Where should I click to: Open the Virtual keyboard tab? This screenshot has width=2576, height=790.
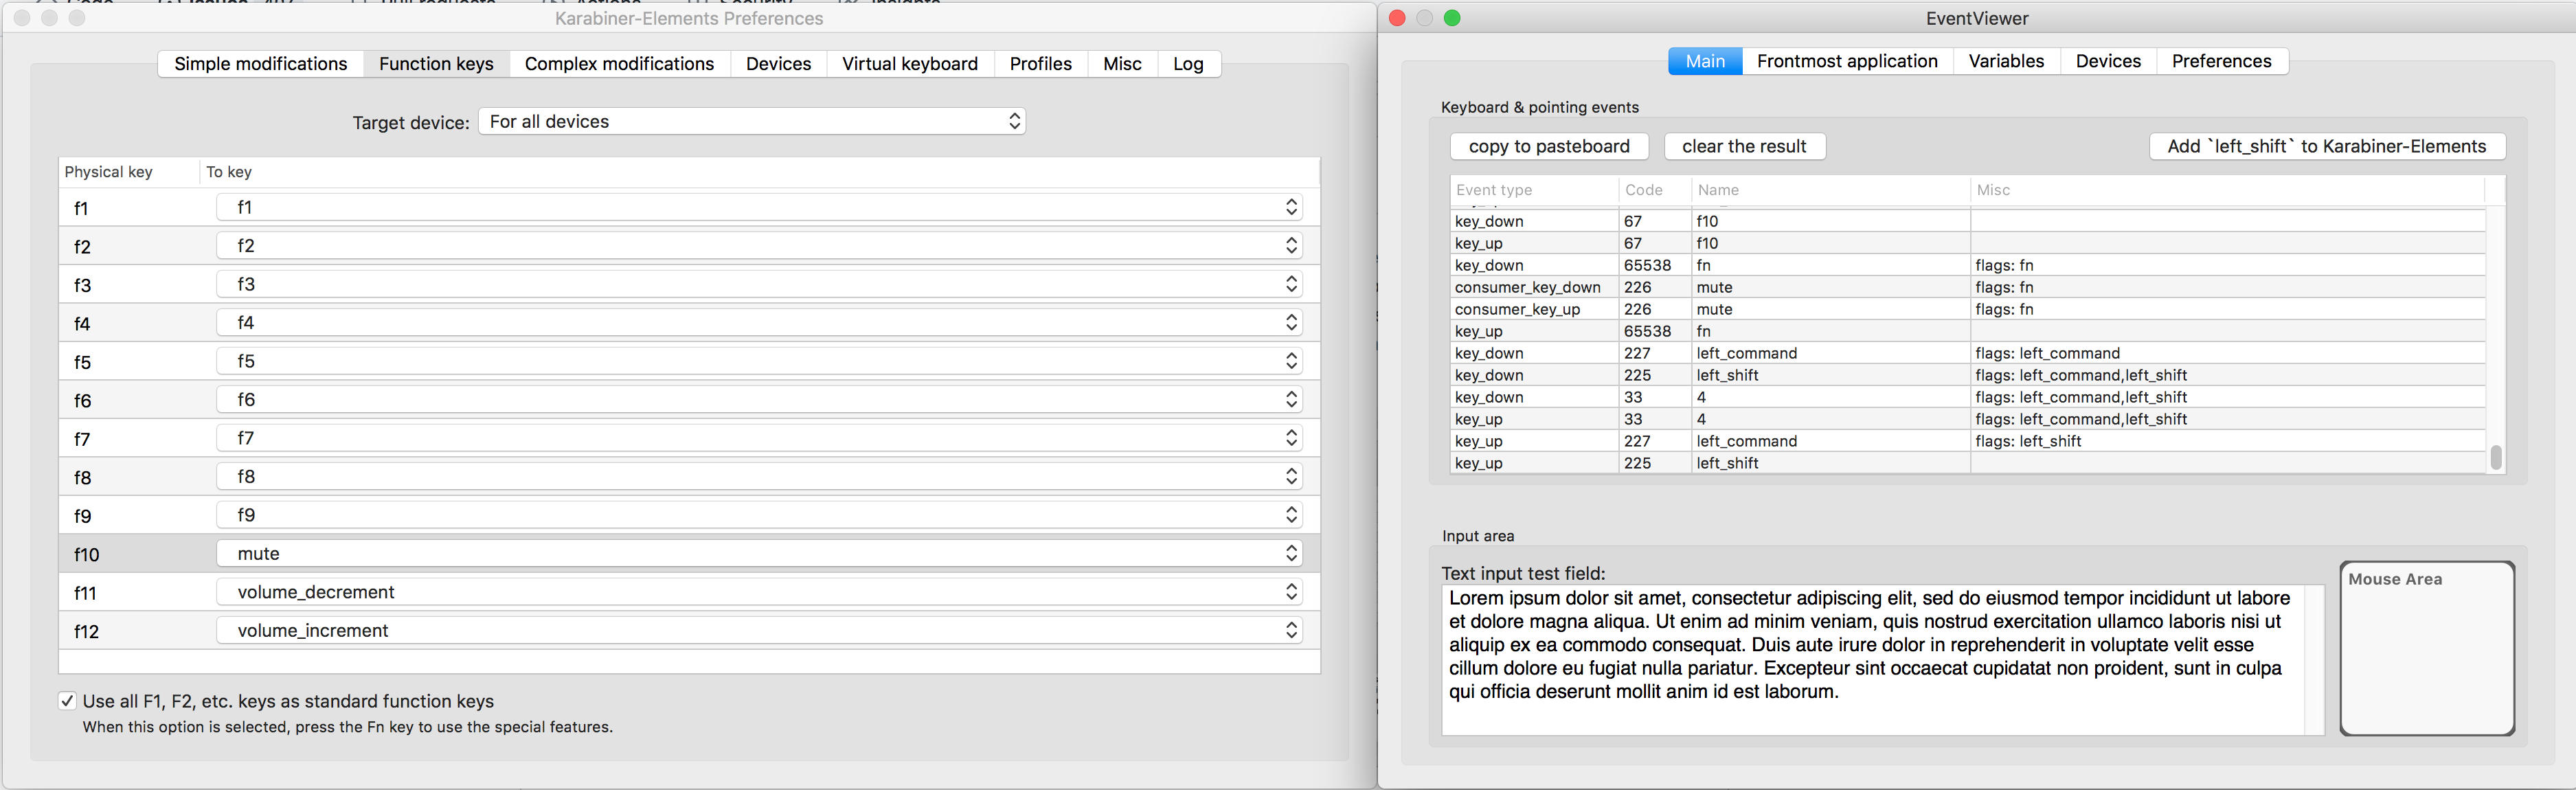[908, 63]
